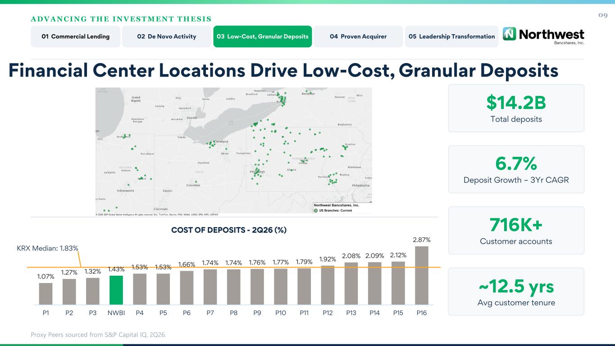Click the $14.2B Total deposits card
This screenshot has height=346, width=615.
pyautogui.click(x=516, y=108)
